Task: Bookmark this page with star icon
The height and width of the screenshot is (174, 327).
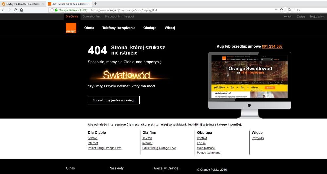Action: click(281, 10)
